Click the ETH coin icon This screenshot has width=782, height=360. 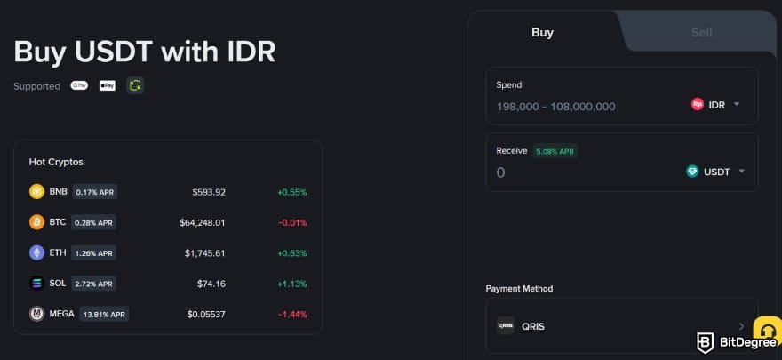(x=37, y=252)
